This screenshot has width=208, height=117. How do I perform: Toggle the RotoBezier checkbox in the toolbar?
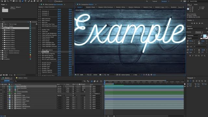click(x=55, y=1)
